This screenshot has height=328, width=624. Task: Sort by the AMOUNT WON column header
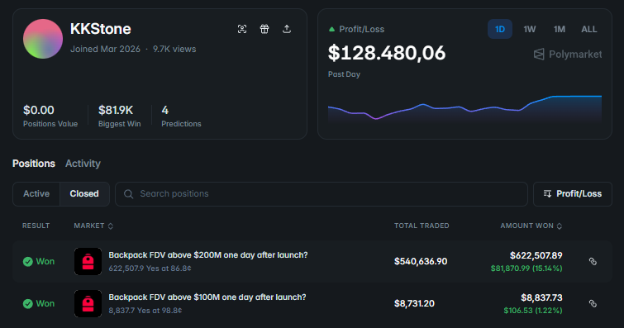[x=531, y=226]
